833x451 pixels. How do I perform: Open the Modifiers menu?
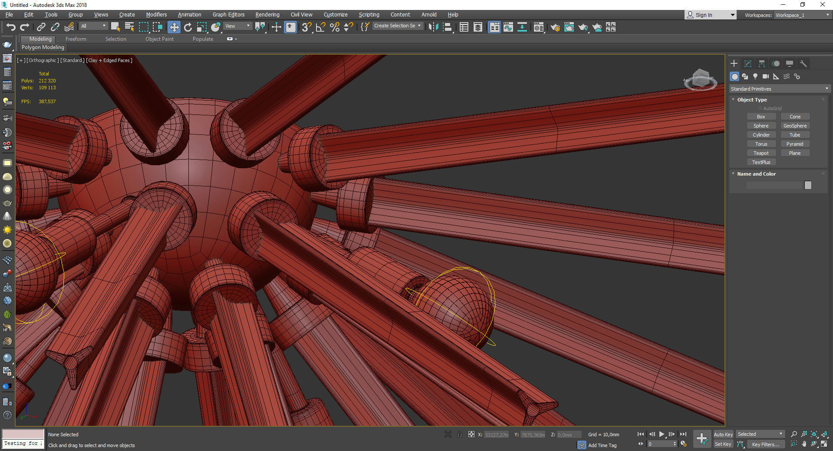156,15
